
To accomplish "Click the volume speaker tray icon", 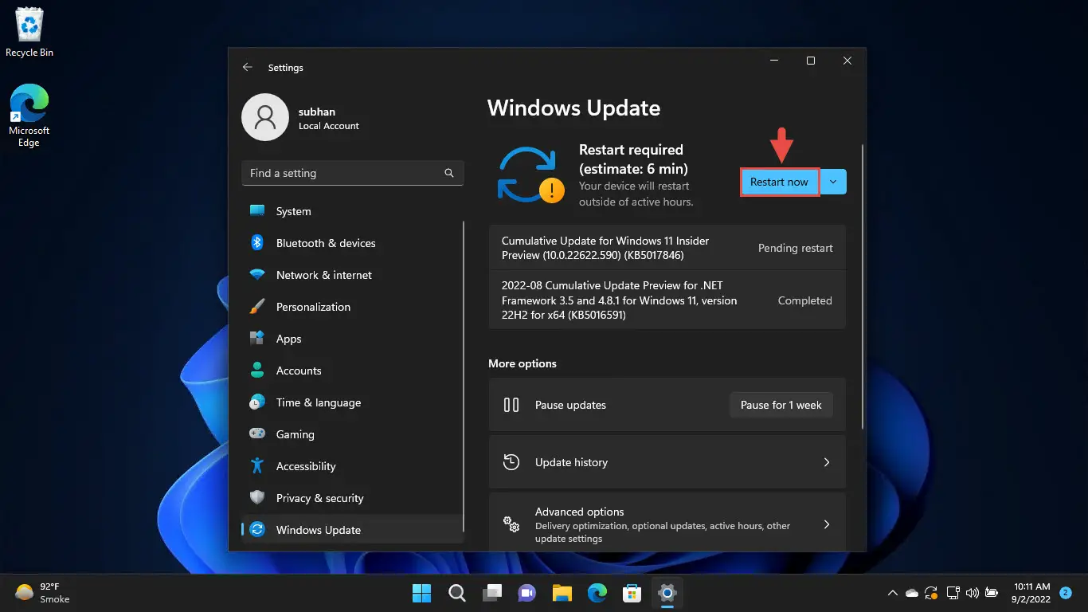I will tap(972, 593).
